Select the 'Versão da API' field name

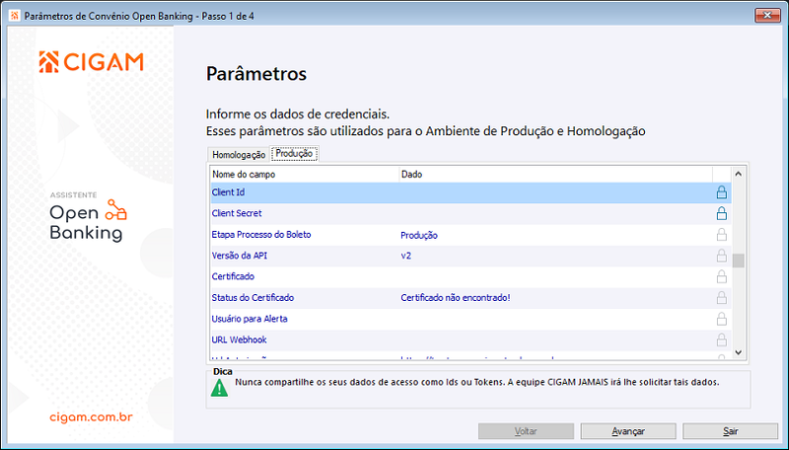[x=240, y=256]
